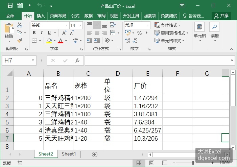Open the 套用表格格式 table format dropdown
237x167 pixels.
[171, 33]
